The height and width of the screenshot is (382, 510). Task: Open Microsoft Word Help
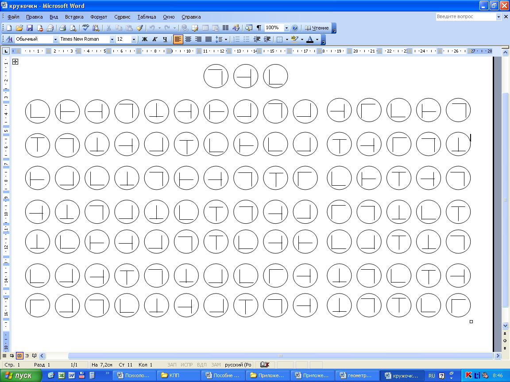295,28
